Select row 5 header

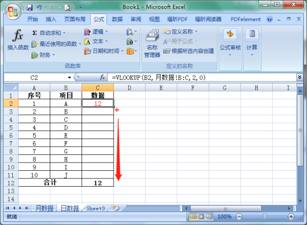coord(11,127)
